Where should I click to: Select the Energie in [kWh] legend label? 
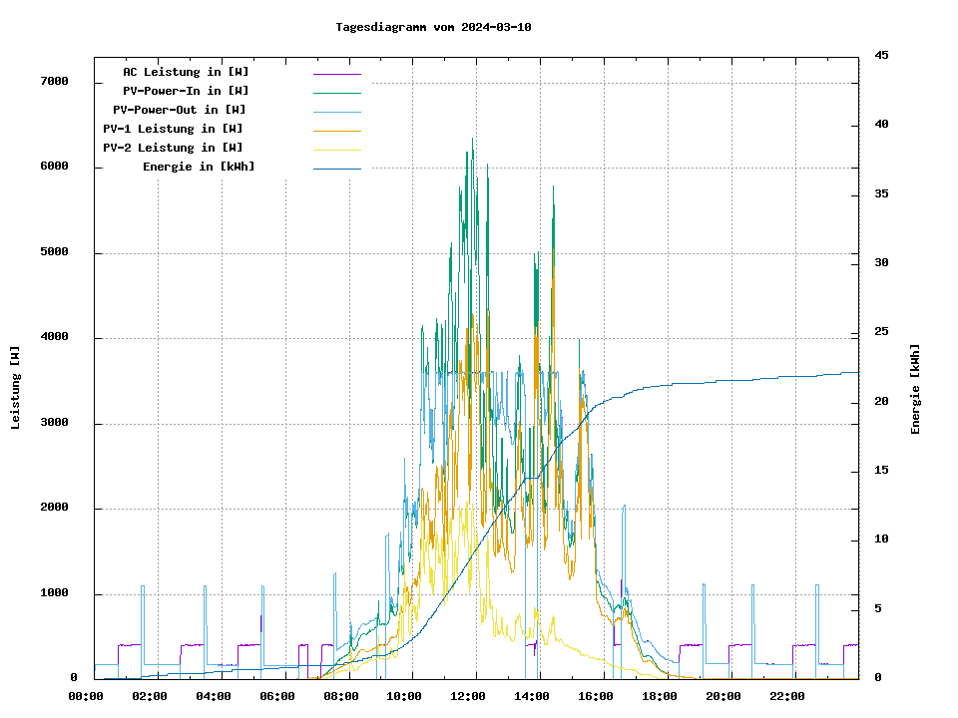[x=199, y=167]
